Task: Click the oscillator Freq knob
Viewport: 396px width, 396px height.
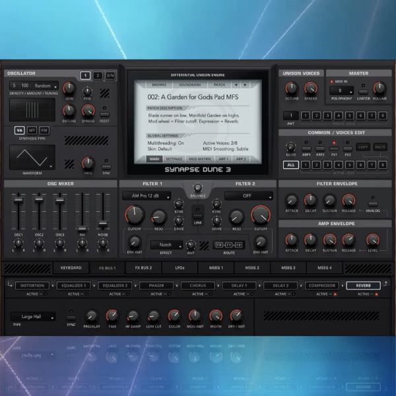Action: click(x=88, y=164)
